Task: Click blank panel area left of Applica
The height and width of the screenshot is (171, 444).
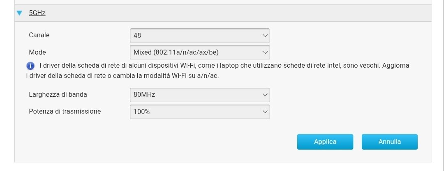Action: pos(164,142)
